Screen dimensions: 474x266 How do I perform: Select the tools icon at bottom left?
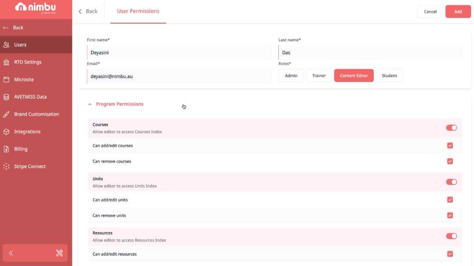click(x=59, y=252)
